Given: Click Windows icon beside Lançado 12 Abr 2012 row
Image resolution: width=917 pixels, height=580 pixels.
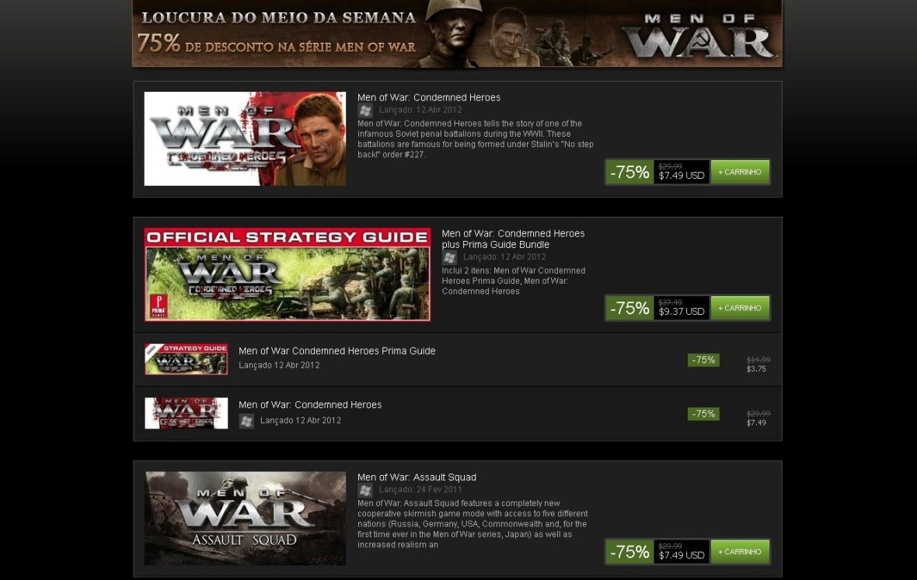Looking at the screenshot, I should pyautogui.click(x=246, y=421).
